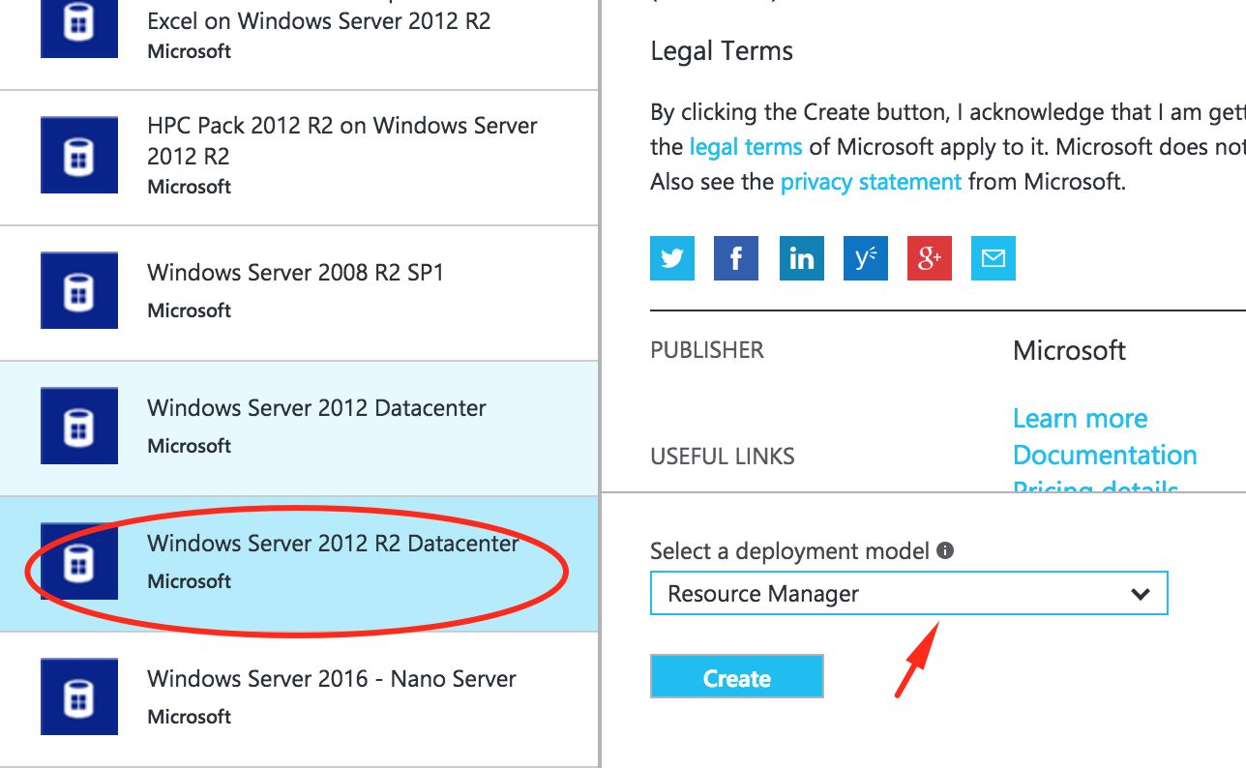The width and height of the screenshot is (1246, 768).
Task: Share on LinkedIn icon
Action: click(801, 258)
